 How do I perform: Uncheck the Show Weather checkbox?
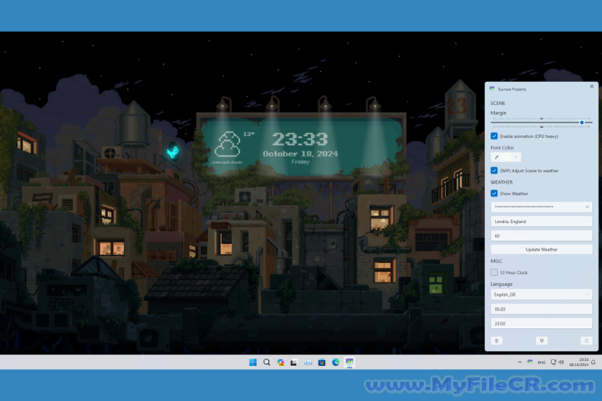coord(494,194)
